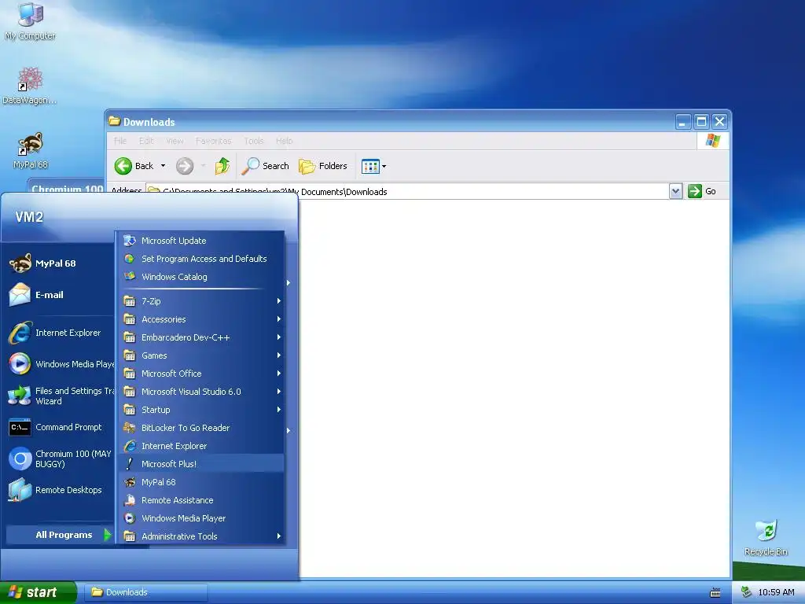Open Microsoft Update

pos(201,241)
